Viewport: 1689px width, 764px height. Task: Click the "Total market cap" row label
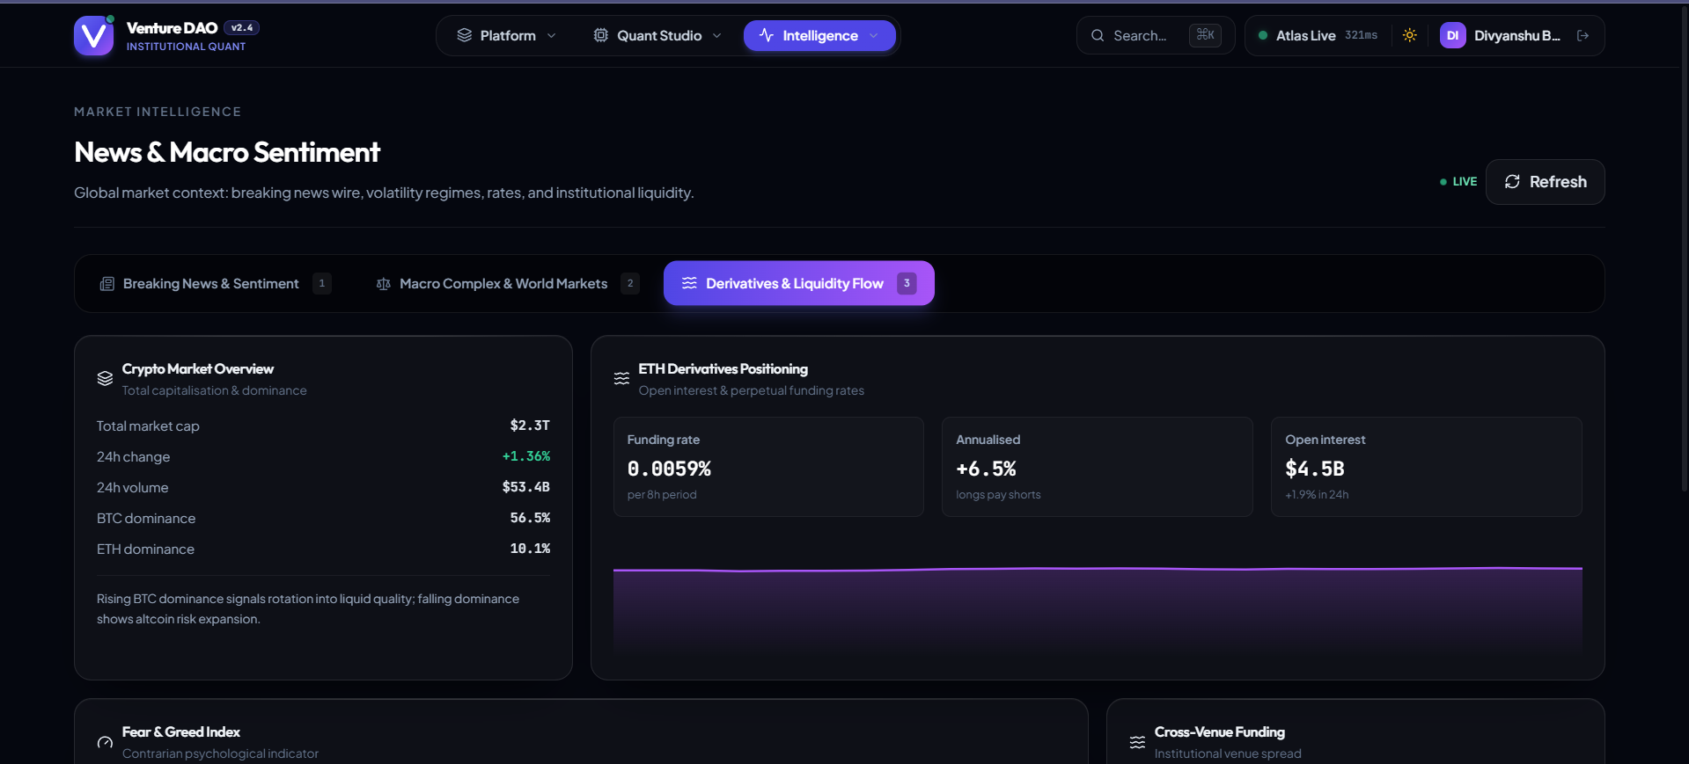pos(148,426)
